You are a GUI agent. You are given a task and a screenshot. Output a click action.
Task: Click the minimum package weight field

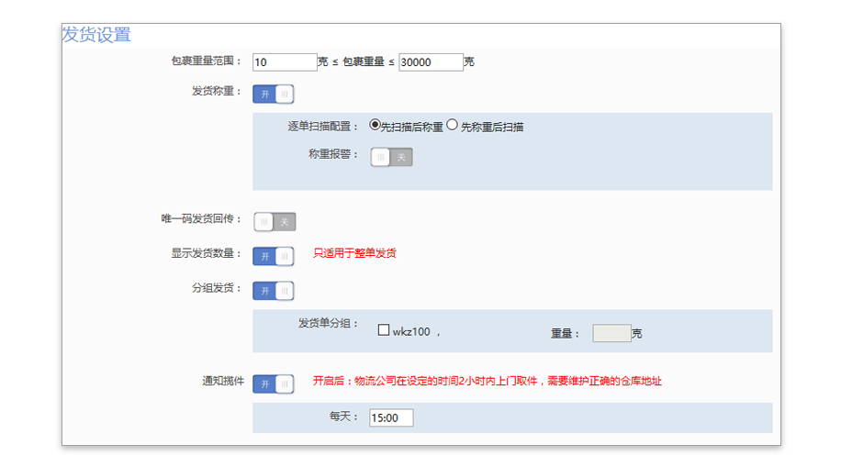coord(284,62)
